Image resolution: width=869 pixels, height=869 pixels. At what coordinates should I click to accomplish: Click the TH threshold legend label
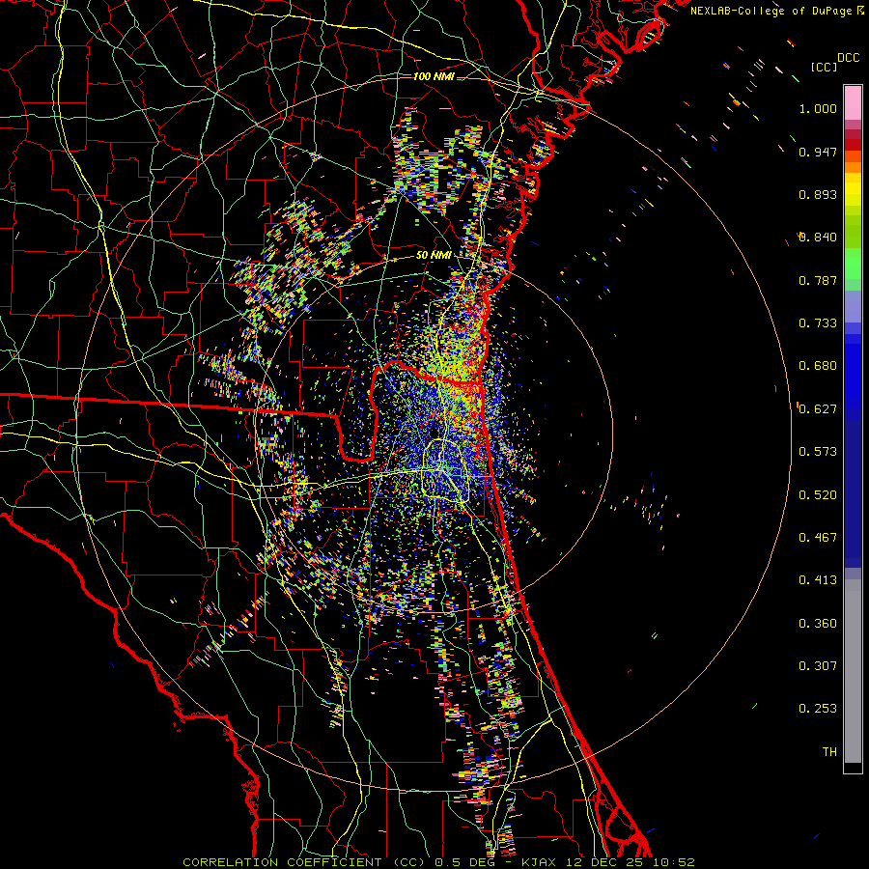coord(829,752)
